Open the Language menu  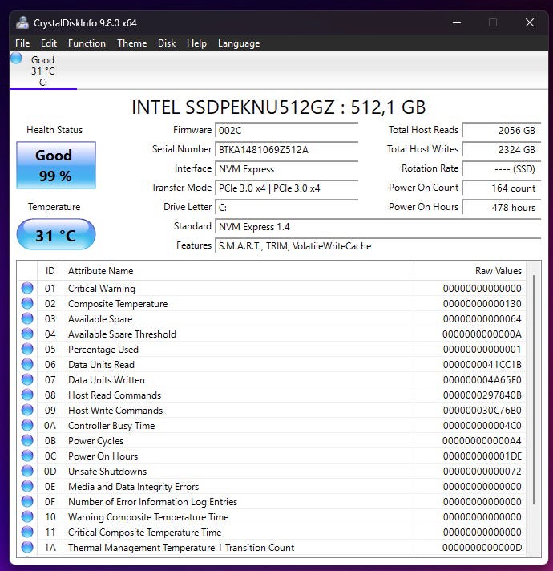pyautogui.click(x=239, y=43)
